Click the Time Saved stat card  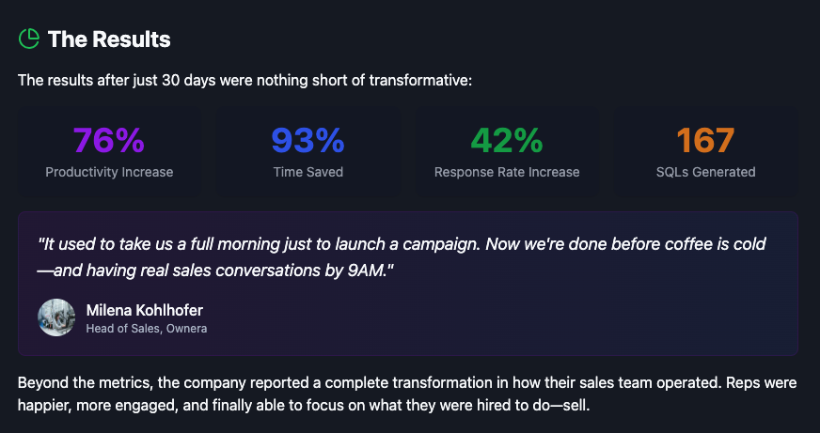click(308, 189)
